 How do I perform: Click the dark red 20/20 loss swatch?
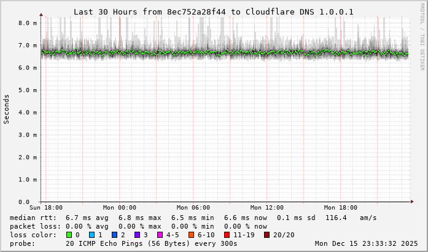point(267,235)
